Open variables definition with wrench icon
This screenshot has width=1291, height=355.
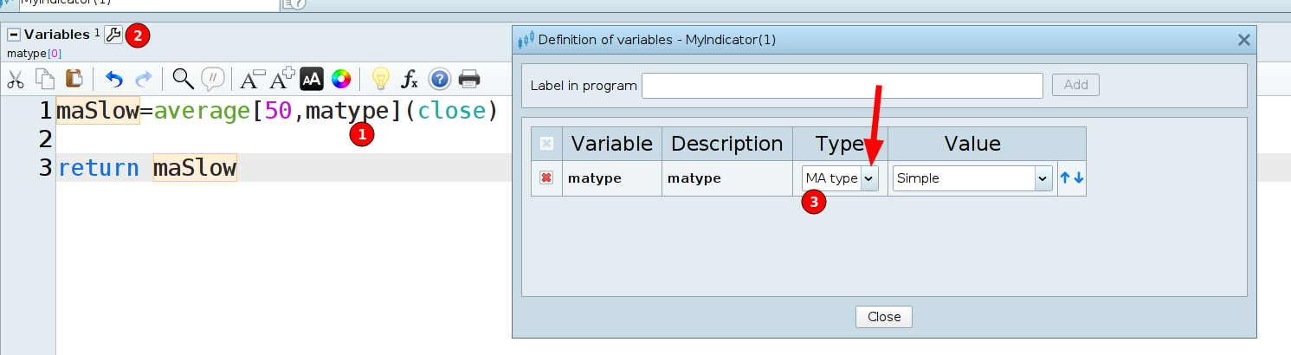click(113, 35)
